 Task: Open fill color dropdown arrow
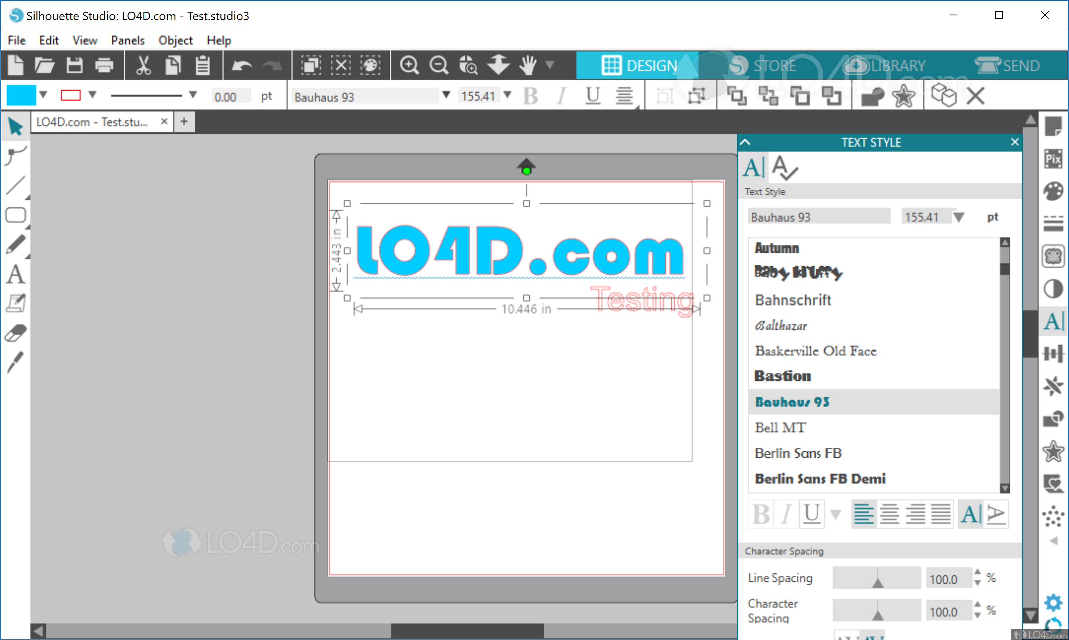pos(43,95)
